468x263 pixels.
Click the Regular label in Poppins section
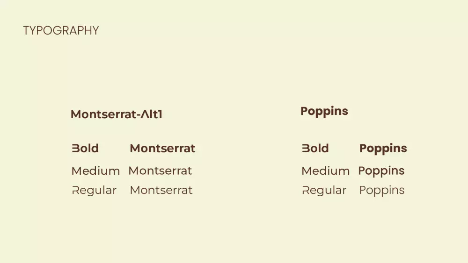(x=324, y=191)
